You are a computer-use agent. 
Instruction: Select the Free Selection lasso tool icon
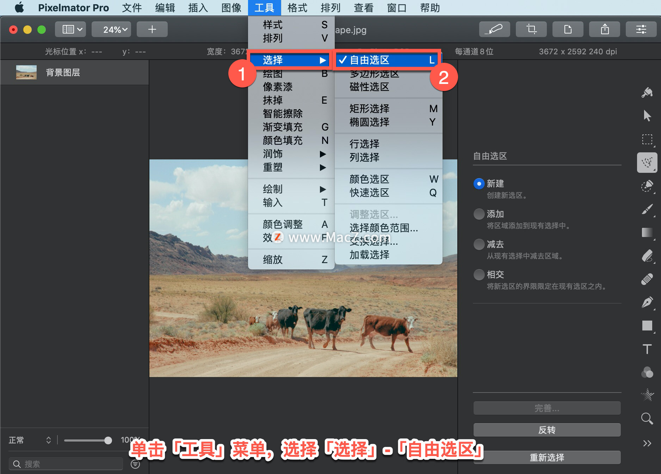point(647,163)
